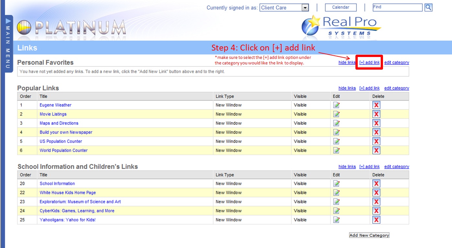Click Add New Category button

click(369, 235)
